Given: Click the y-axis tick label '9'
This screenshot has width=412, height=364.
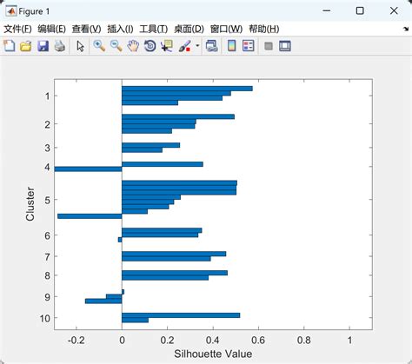Looking at the screenshot, I should 48,297.
